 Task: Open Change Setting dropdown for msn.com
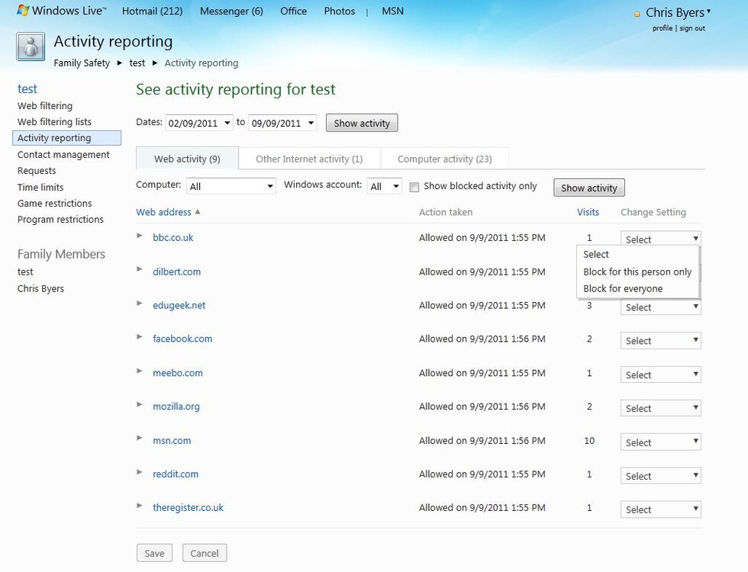coord(661,442)
